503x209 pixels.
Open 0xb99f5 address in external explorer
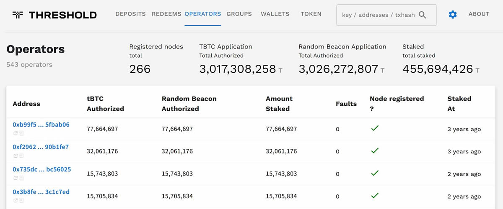pos(16,133)
